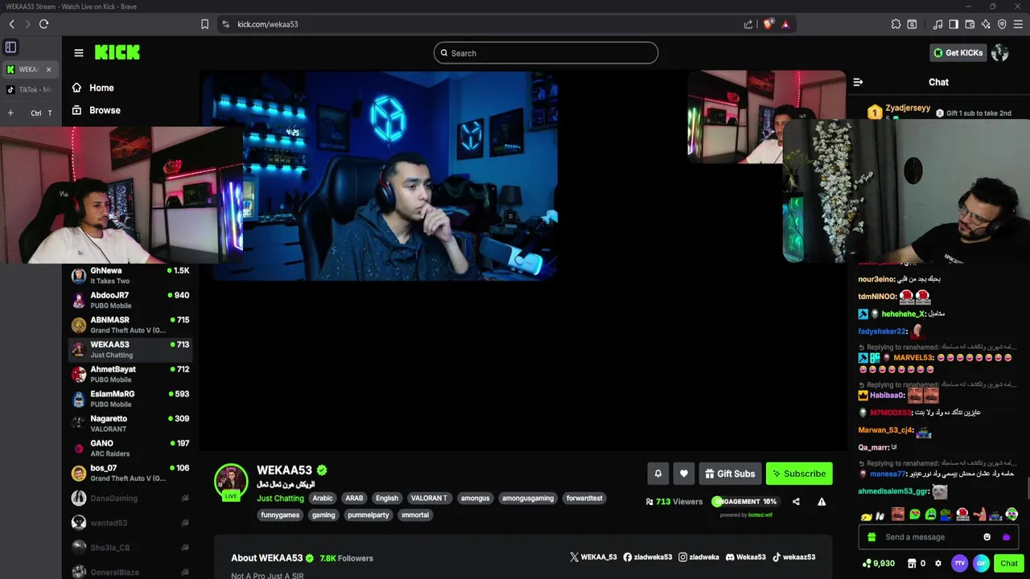The image size is (1030, 579).
Task: Open Wekaa53 Discord link
Action: pyautogui.click(x=746, y=557)
